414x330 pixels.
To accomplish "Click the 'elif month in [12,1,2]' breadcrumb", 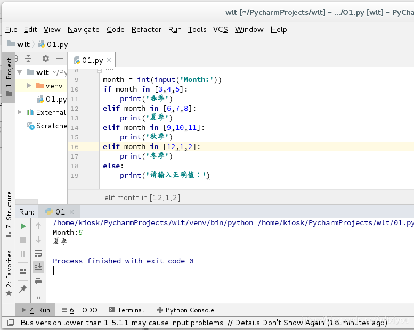I will [142, 197].
